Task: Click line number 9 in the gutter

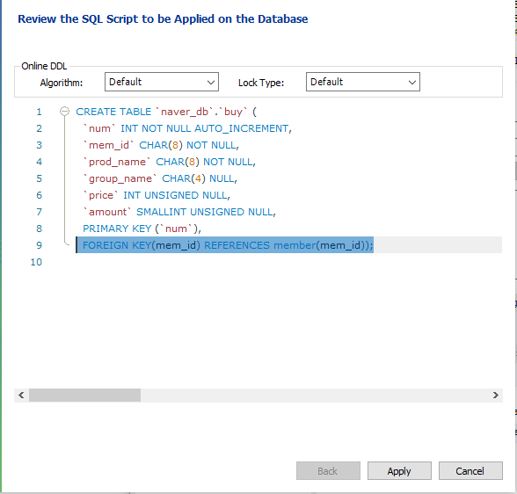Action: point(40,245)
